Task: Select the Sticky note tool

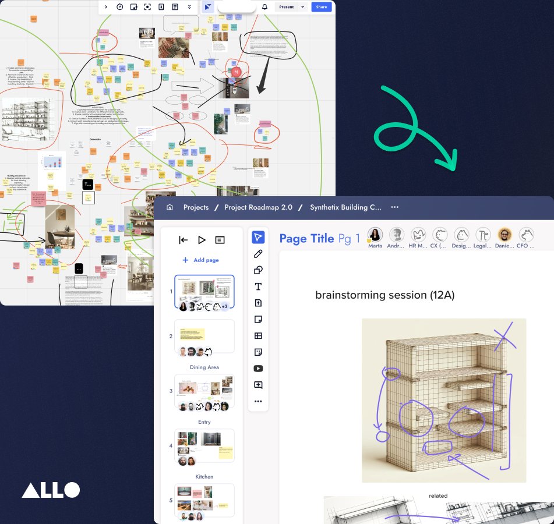Action: click(258, 319)
